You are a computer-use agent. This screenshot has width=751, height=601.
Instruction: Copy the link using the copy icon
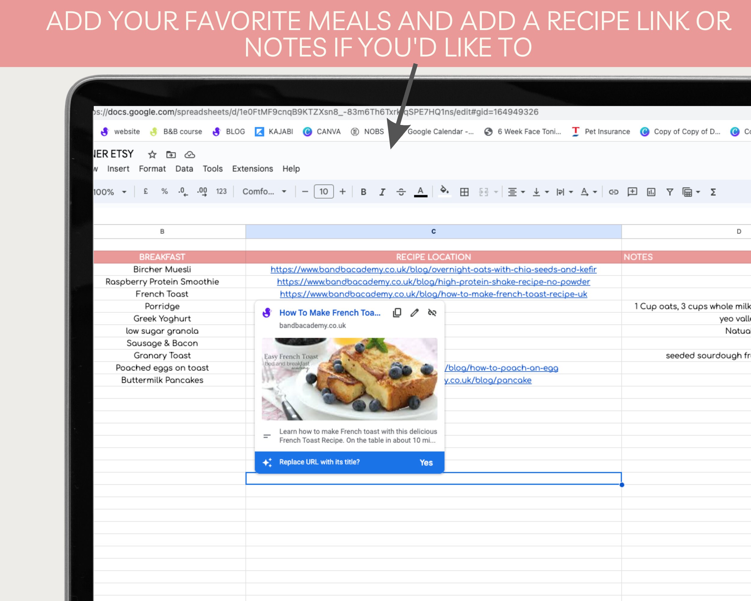[x=397, y=313]
